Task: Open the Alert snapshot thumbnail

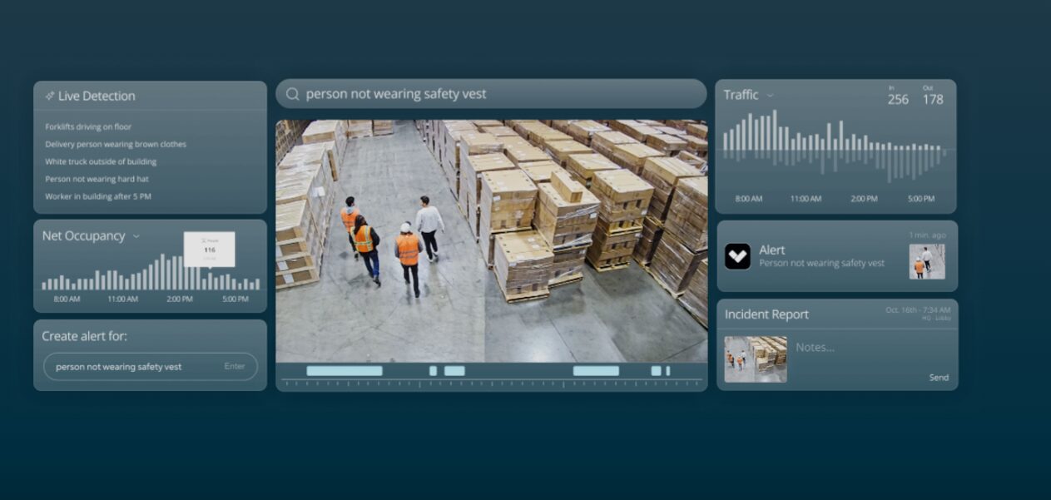Action: point(927,261)
